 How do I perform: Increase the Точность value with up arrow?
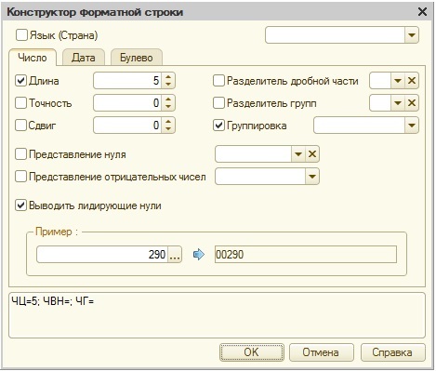[168, 99]
